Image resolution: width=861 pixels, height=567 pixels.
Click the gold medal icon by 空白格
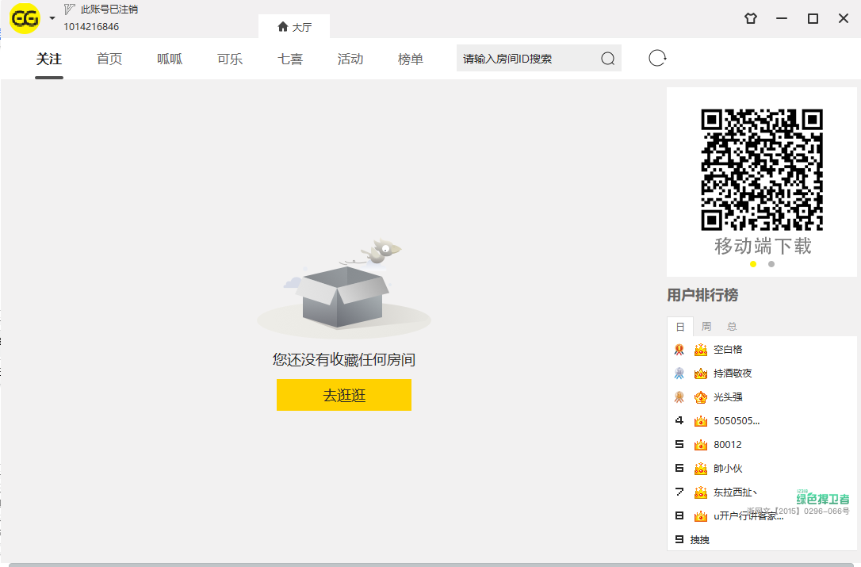pos(679,350)
